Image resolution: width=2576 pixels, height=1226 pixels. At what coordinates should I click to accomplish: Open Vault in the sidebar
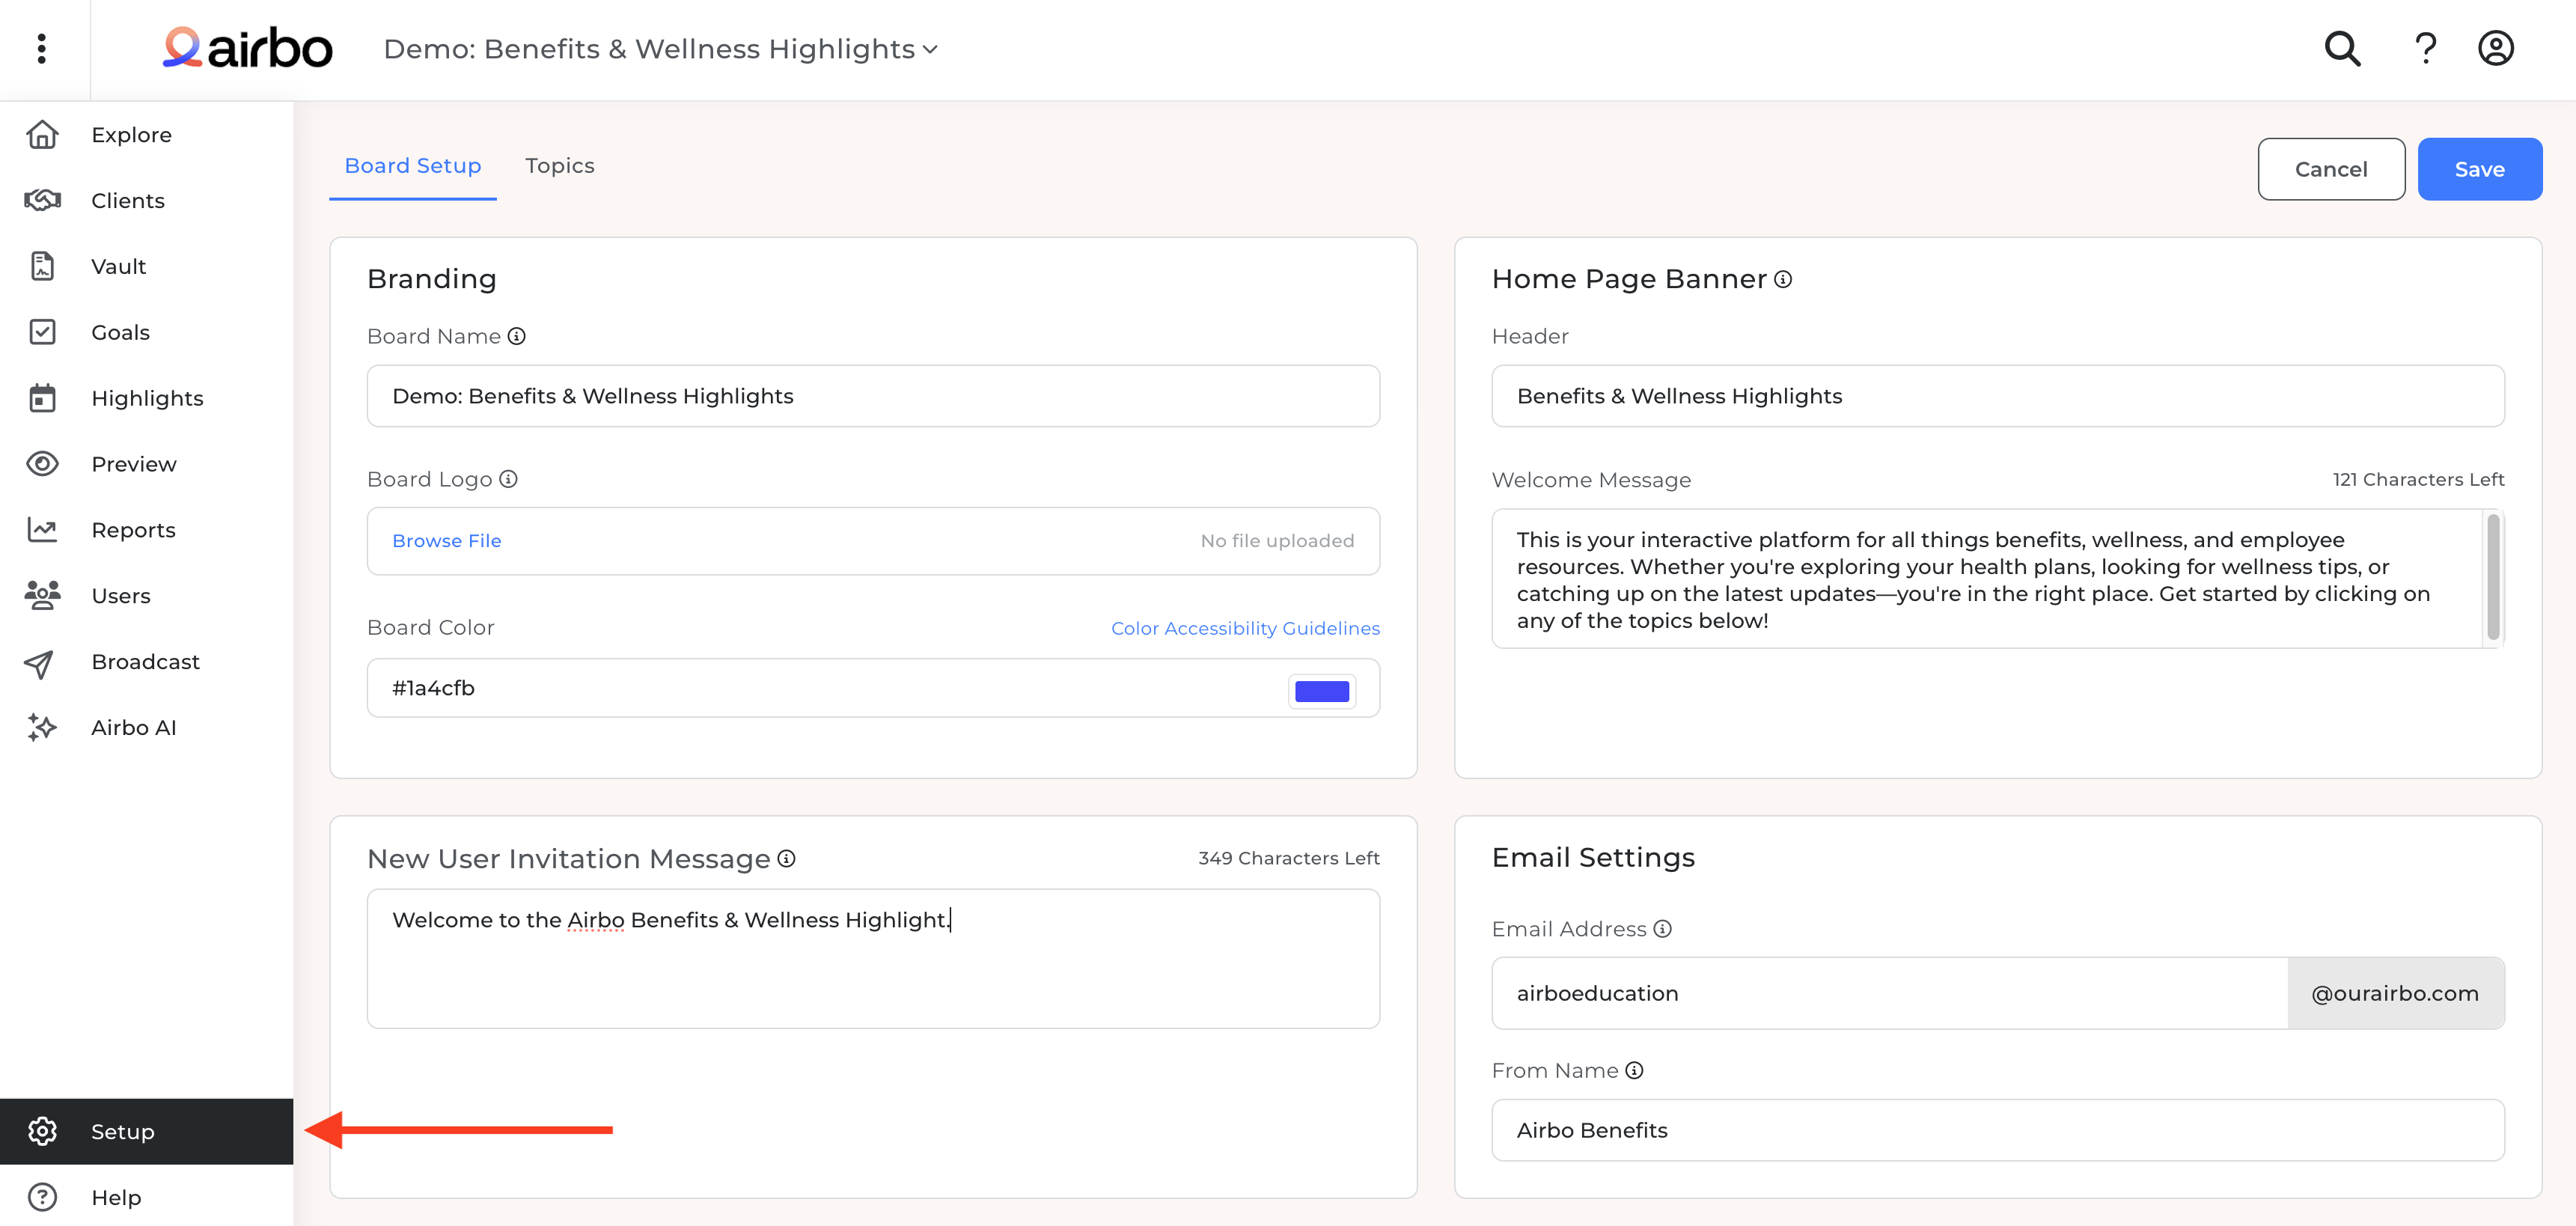coord(147,266)
